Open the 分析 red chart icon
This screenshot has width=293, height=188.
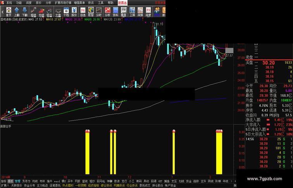pyautogui.click(x=107, y=12)
